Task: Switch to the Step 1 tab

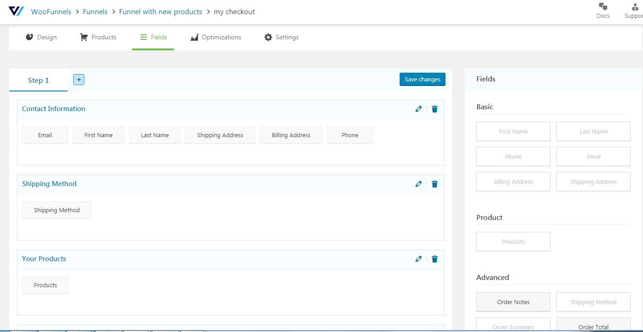Action: click(x=38, y=80)
